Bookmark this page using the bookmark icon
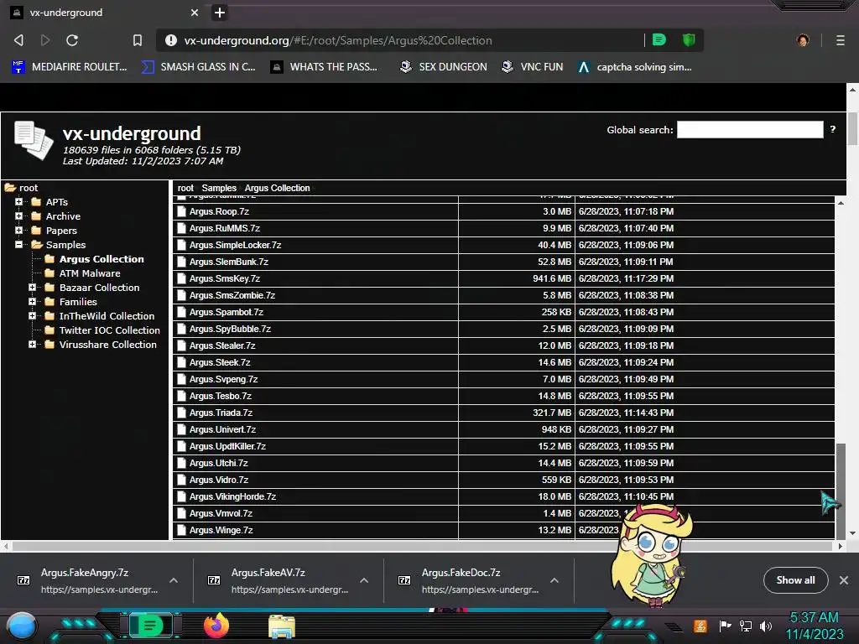Screen dimensions: 859x644 point(138,40)
